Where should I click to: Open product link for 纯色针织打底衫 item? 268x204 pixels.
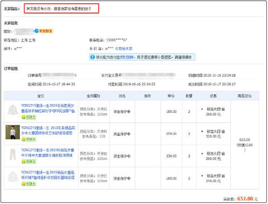[48, 175]
